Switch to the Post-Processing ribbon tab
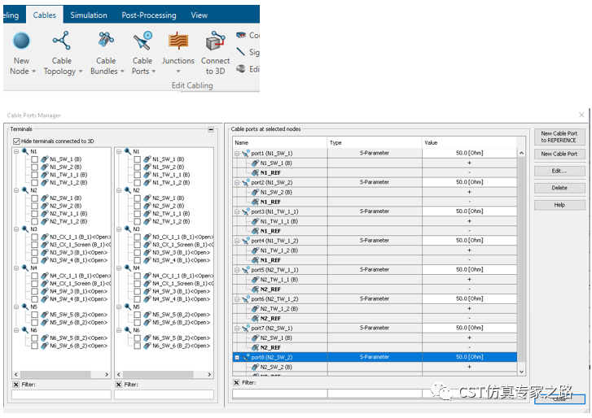592x418 pixels. point(149,15)
